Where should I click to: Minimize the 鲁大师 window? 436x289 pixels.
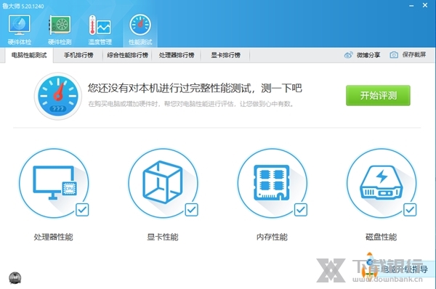tap(411, 6)
